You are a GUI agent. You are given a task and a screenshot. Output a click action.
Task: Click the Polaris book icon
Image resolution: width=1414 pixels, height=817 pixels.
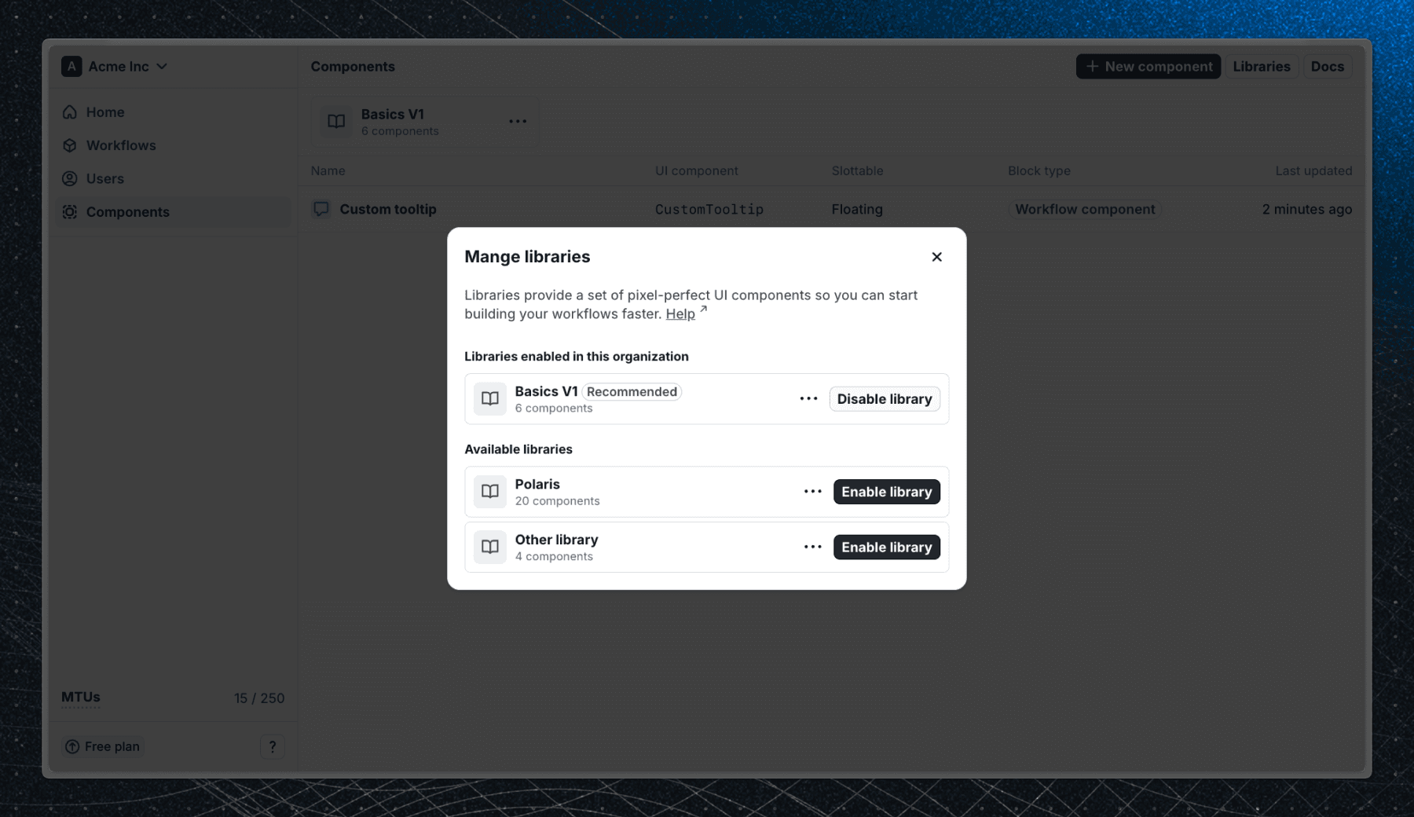click(x=490, y=492)
